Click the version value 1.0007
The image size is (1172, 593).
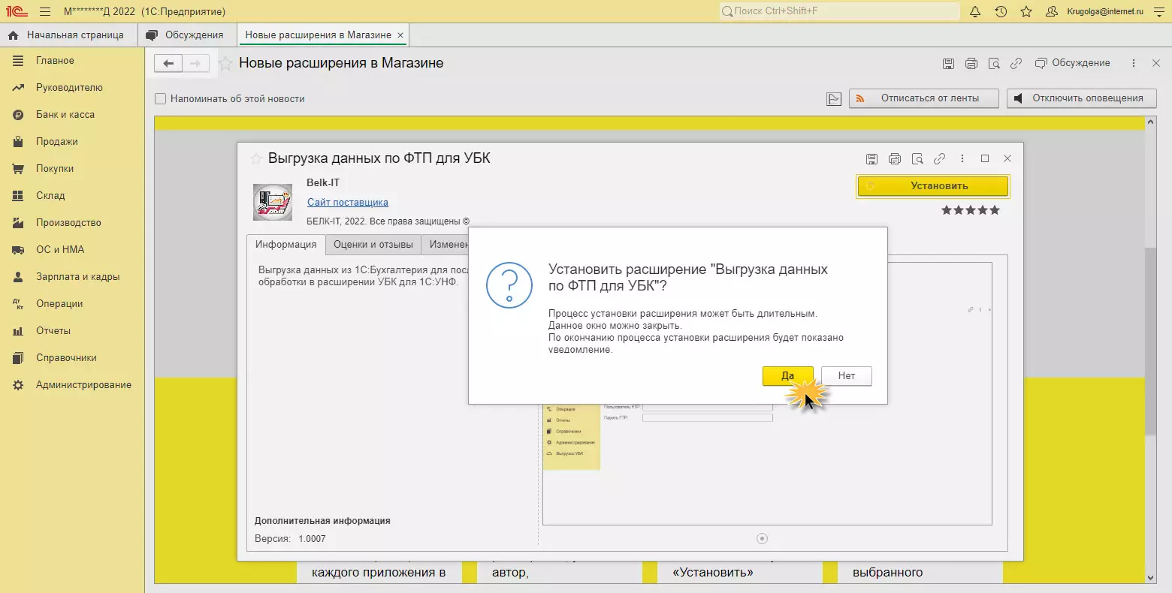[x=312, y=539]
